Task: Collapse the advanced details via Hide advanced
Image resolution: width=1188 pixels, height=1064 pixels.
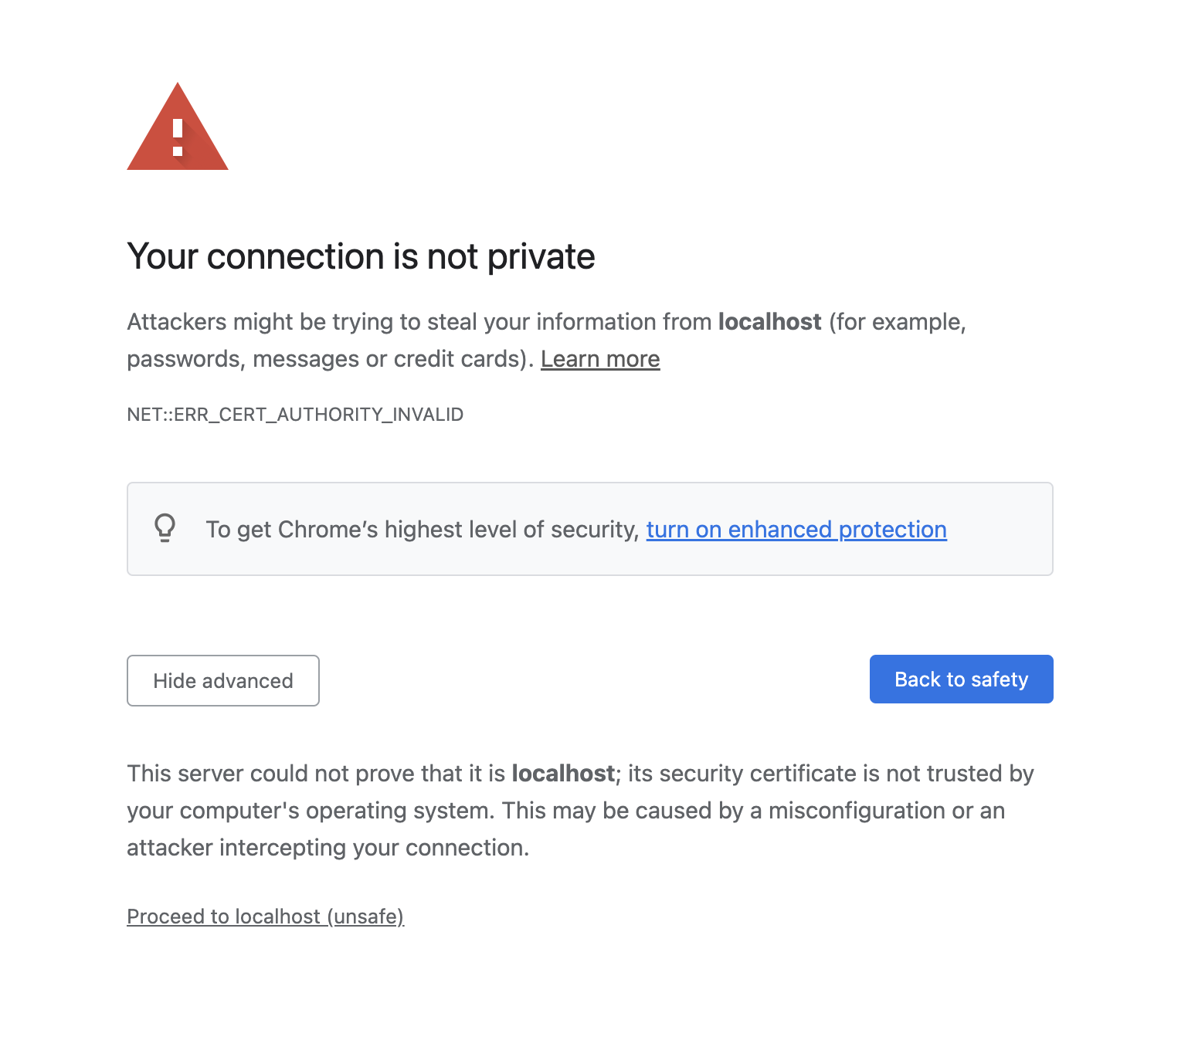Action: pos(222,680)
